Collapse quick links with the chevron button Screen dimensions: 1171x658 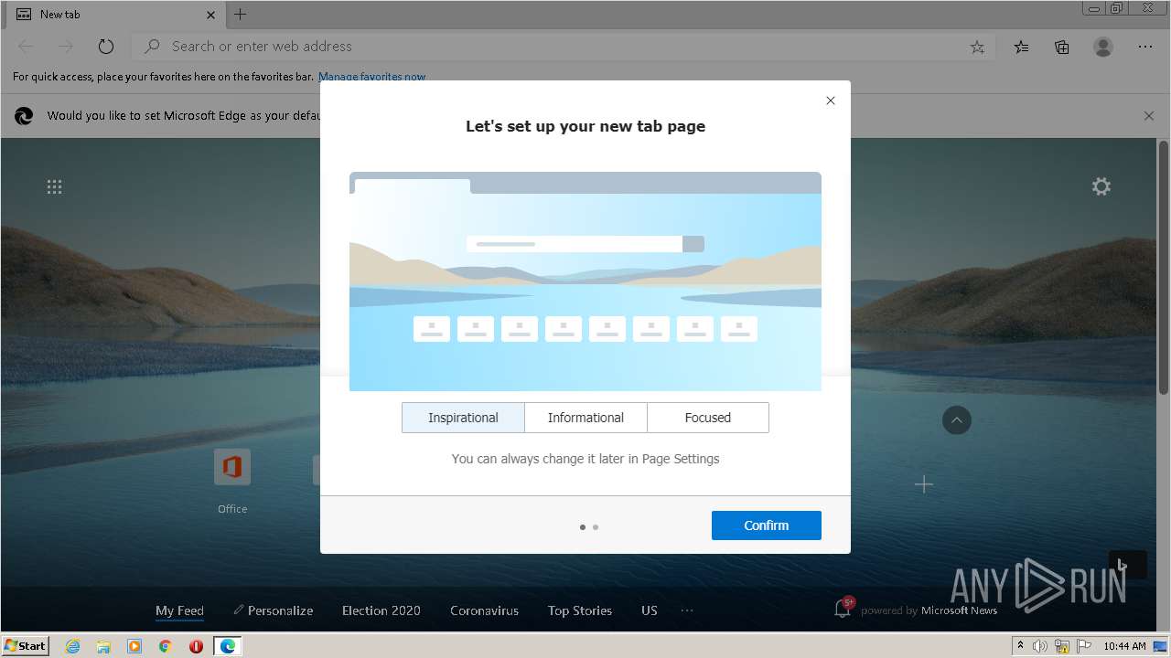pyautogui.click(x=957, y=420)
